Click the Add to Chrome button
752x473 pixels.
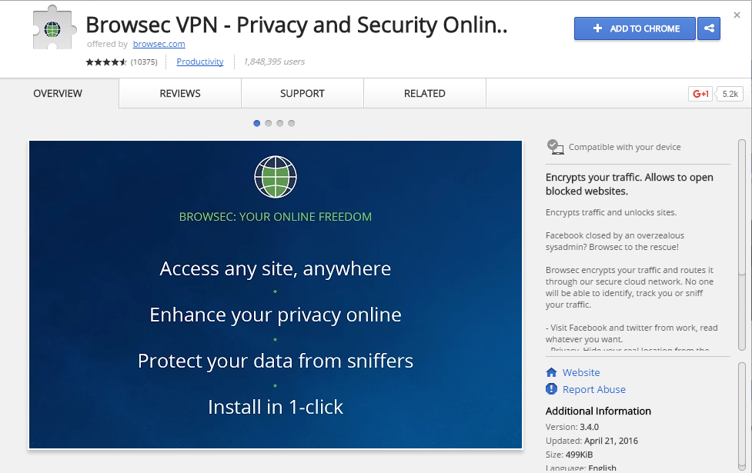(x=634, y=28)
